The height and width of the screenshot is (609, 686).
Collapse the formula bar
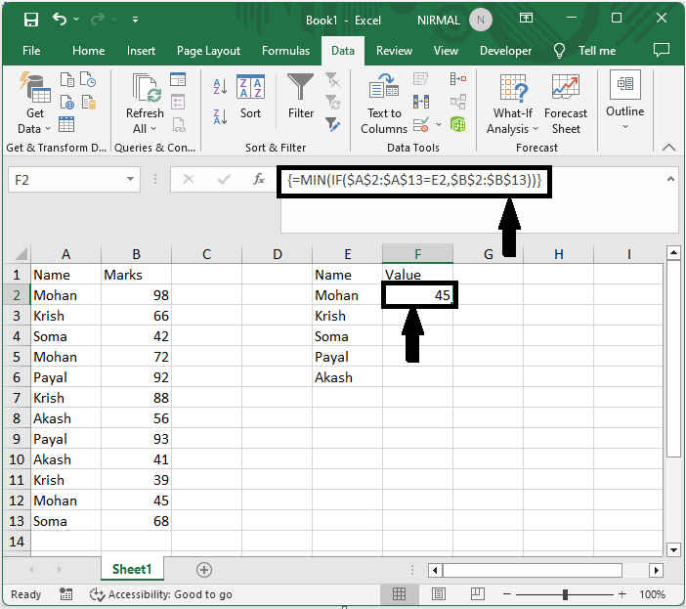pos(670,179)
